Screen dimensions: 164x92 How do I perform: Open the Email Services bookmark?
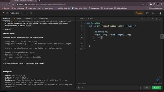pyautogui.click(x=63, y=8)
